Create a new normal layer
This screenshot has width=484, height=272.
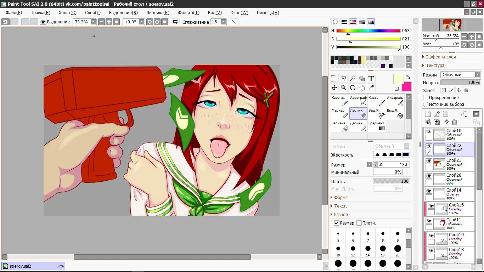[x=428, y=114]
